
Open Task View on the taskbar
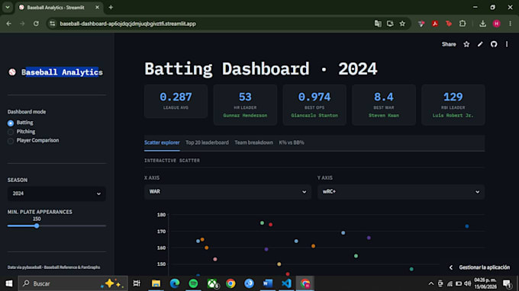(x=137, y=283)
